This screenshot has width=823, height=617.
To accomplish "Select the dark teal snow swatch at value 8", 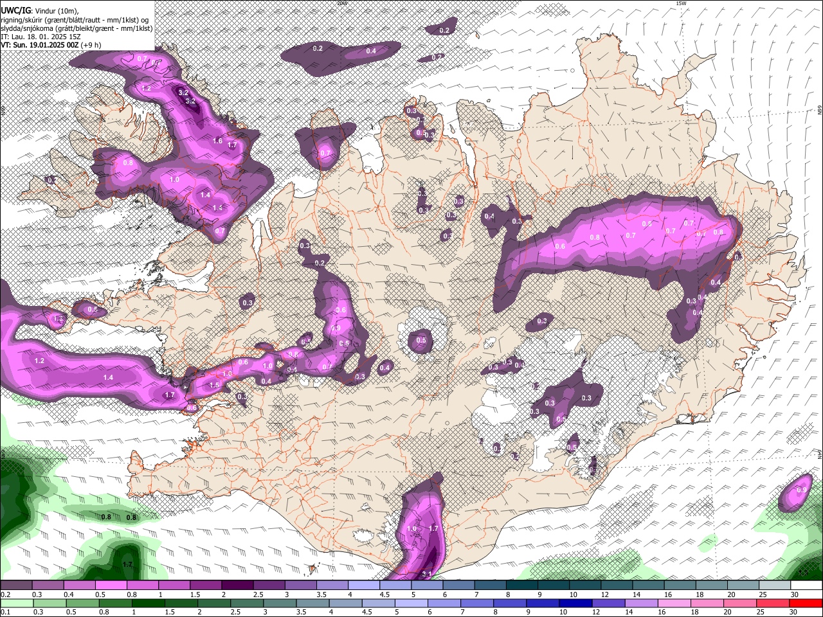I will click(x=521, y=585).
